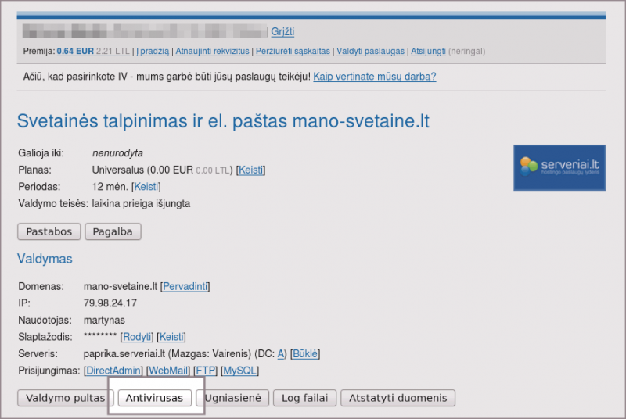
Task: Click the Valdymo pultas button
Action: 65,398
